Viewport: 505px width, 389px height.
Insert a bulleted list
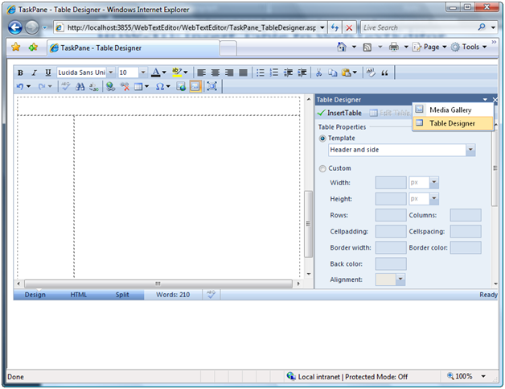261,72
